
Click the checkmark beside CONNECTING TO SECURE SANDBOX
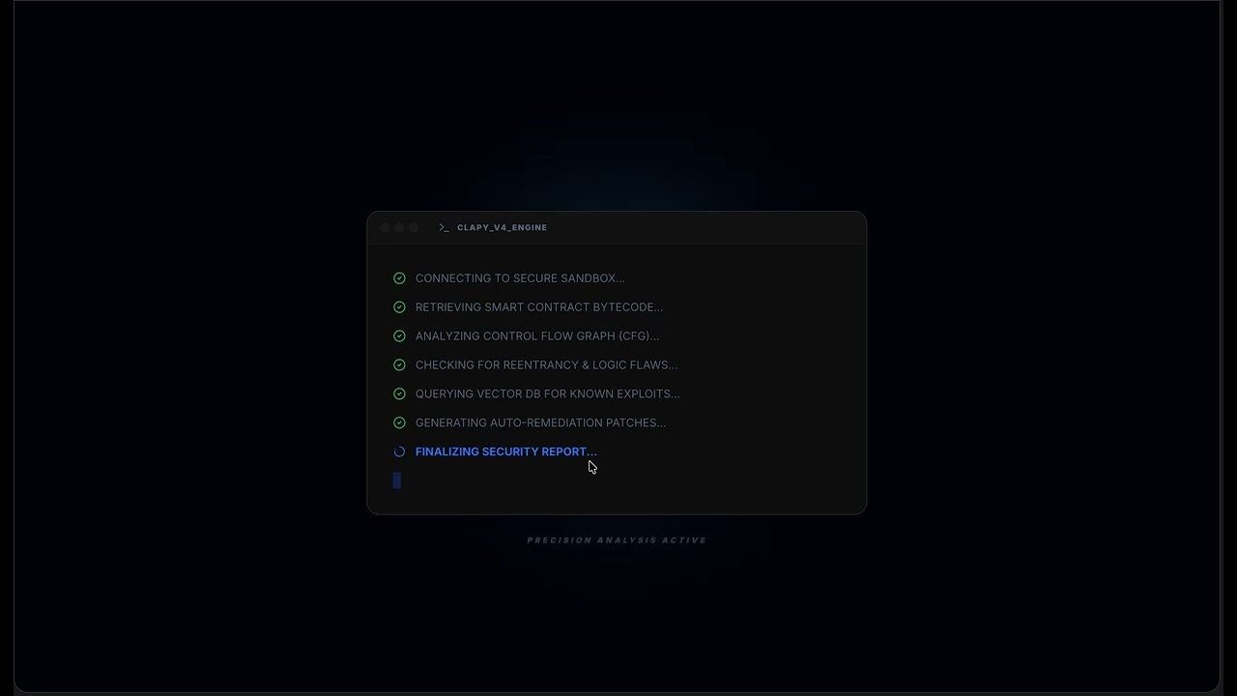coord(400,278)
